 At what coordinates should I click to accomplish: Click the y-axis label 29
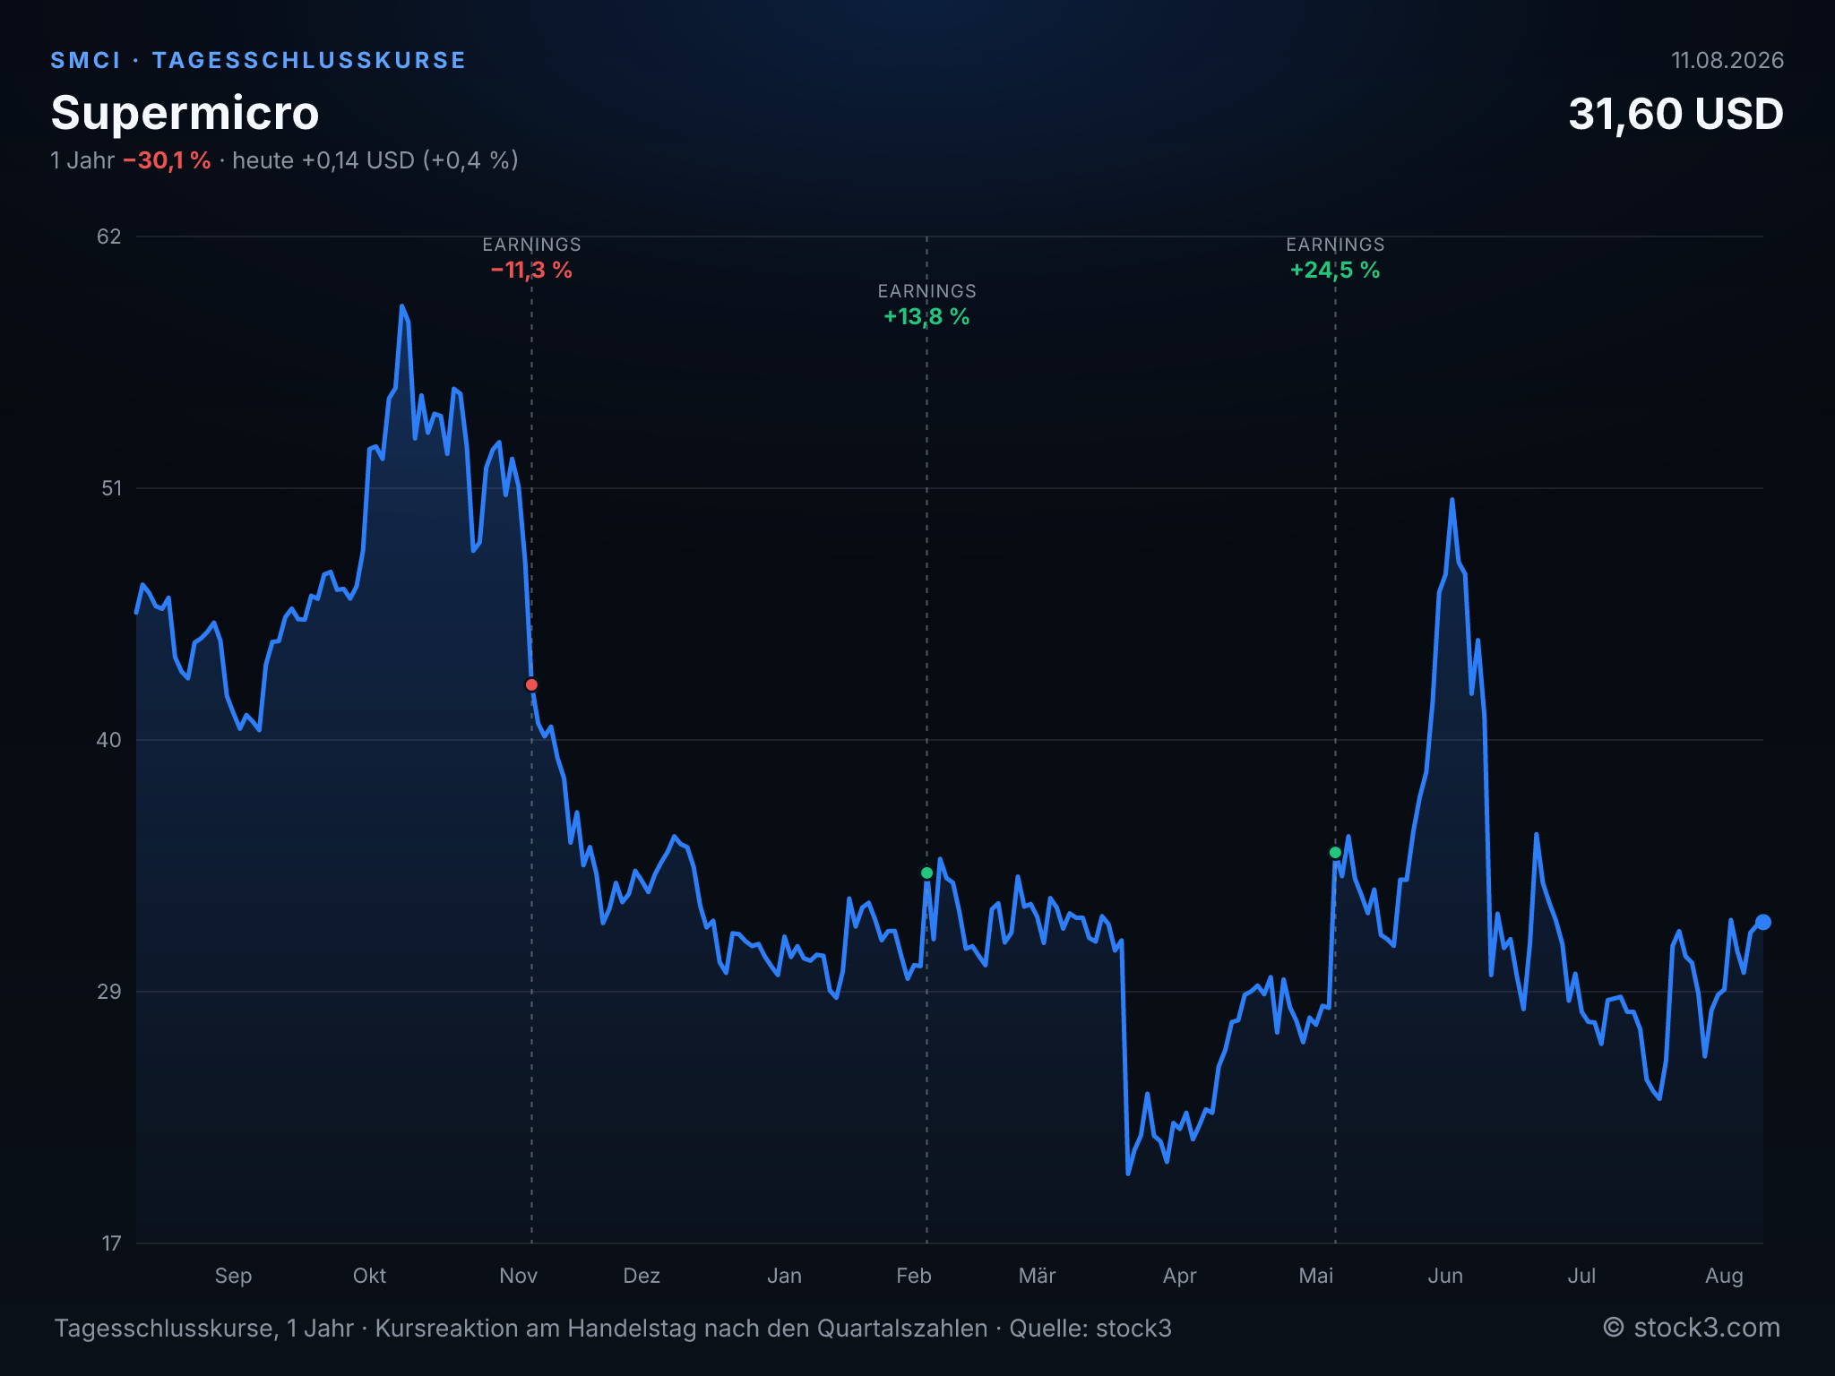tap(108, 992)
